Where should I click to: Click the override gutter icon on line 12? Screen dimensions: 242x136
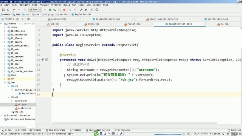tap(43, 60)
